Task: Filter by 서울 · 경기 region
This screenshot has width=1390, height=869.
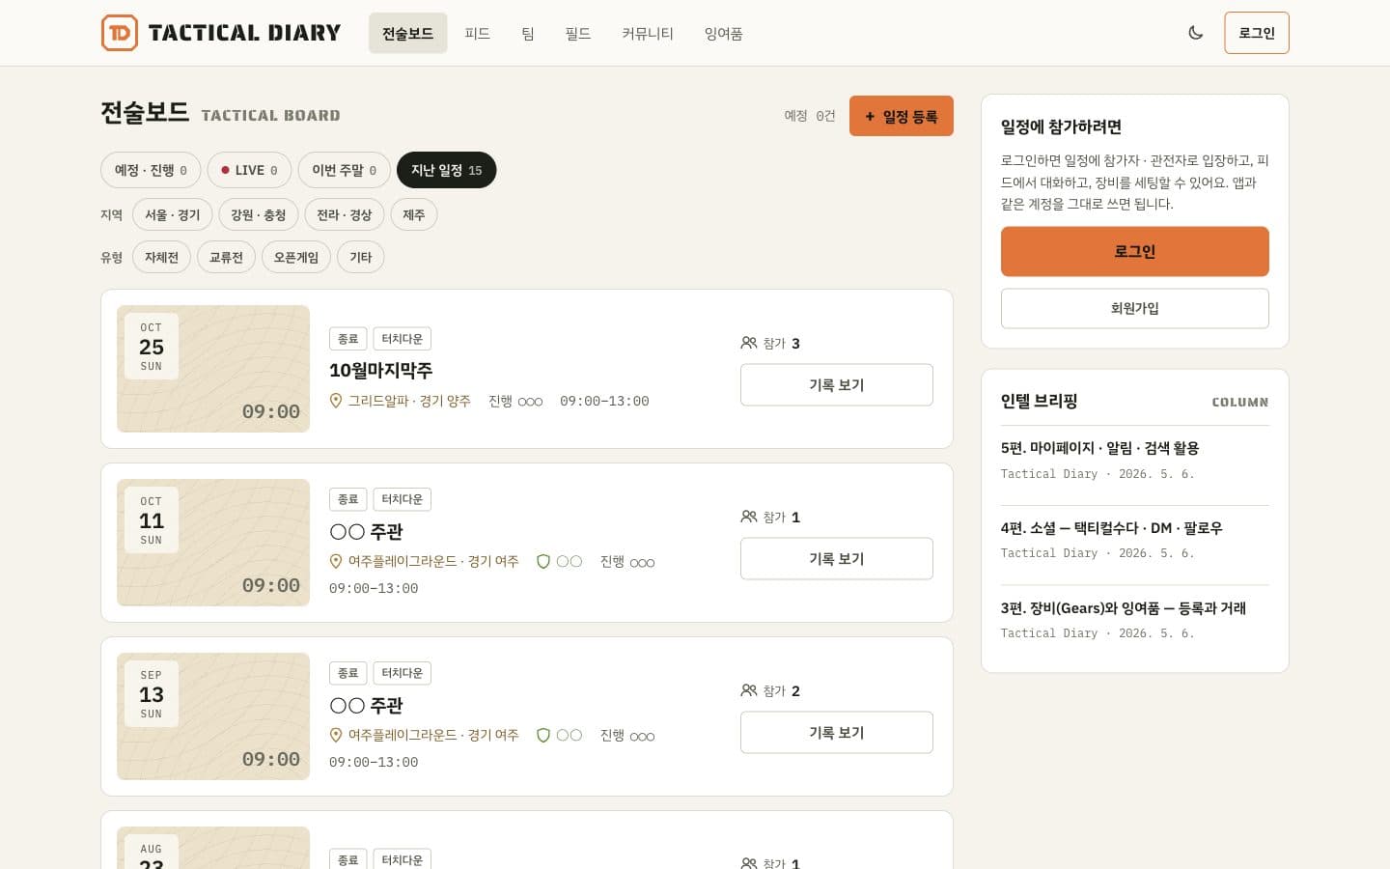Action: tap(173, 214)
